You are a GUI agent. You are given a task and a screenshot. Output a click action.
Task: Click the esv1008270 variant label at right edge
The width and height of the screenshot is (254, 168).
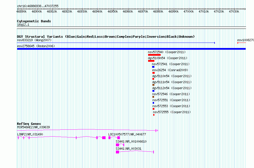click(245, 40)
